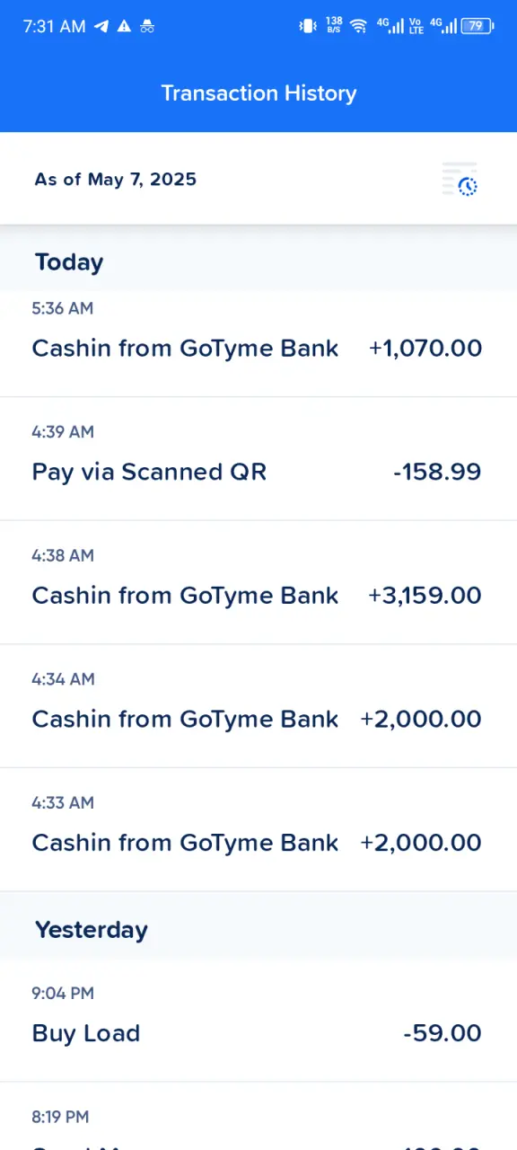
Task: Open the 4:33 AM GoTyme Bank cash-in
Action: click(x=258, y=829)
